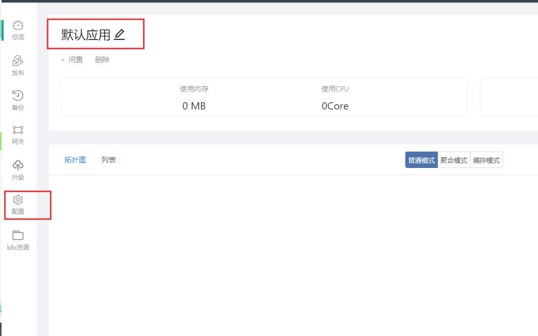Click the 使用内存 label
The height and width of the screenshot is (336, 538).
tap(194, 89)
